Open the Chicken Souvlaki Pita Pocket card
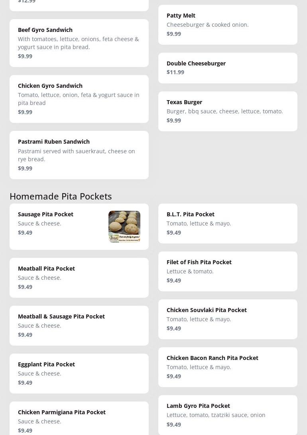This screenshot has height=435, width=307. coord(227,319)
